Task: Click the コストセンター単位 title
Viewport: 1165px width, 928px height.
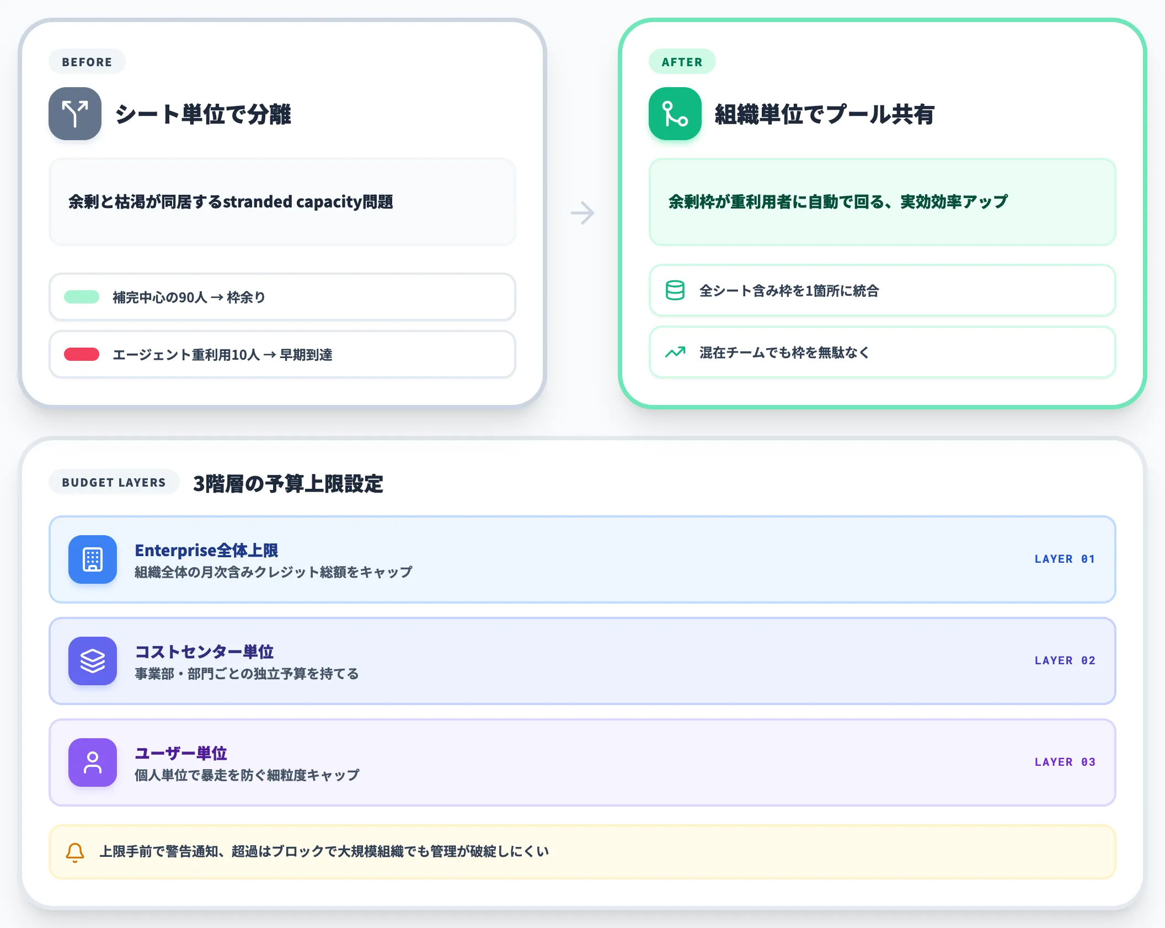Action: pyautogui.click(x=204, y=652)
